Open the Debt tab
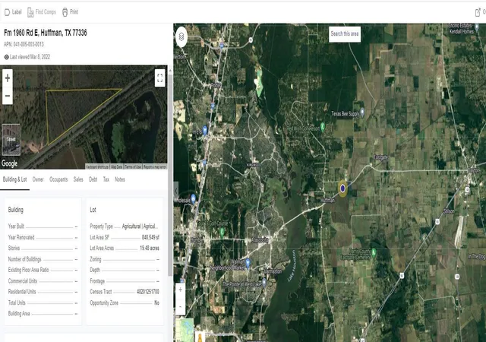 click(x=93, y=179)
